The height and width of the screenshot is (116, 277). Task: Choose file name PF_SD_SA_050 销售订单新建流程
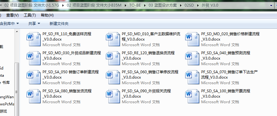click(x=71, y=75)
